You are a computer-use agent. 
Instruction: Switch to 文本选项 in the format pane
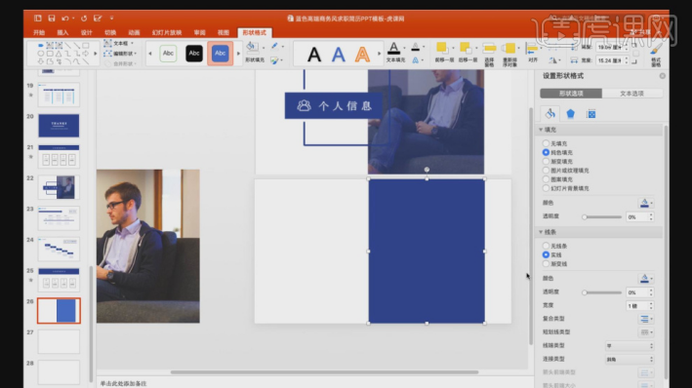pyautogui.click(x=631, y=94)
